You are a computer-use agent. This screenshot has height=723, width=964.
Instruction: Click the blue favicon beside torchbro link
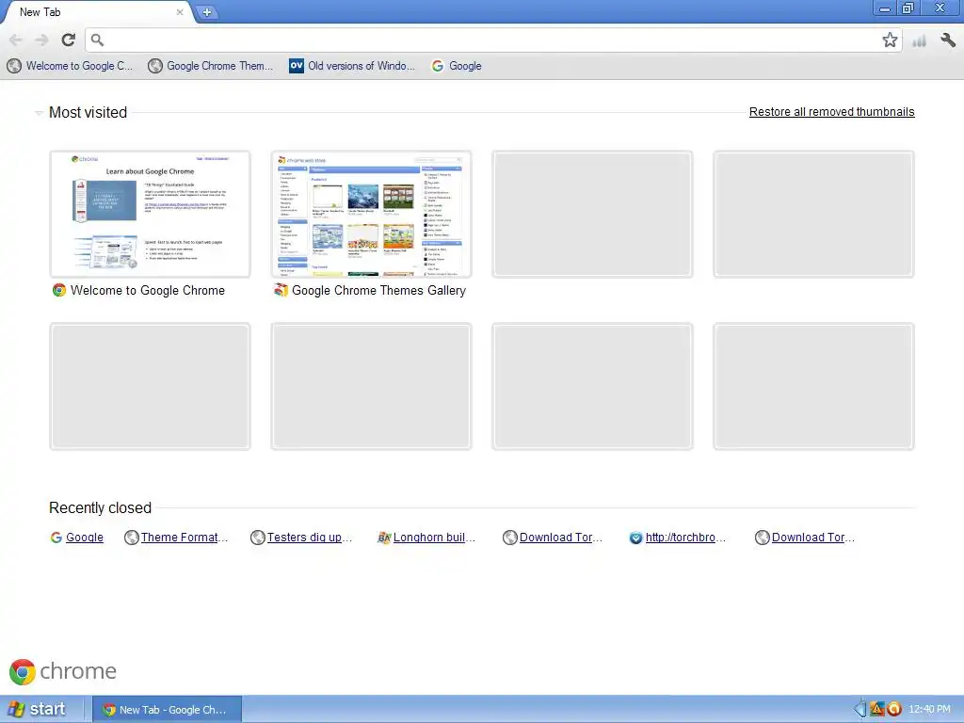[635, 538]
